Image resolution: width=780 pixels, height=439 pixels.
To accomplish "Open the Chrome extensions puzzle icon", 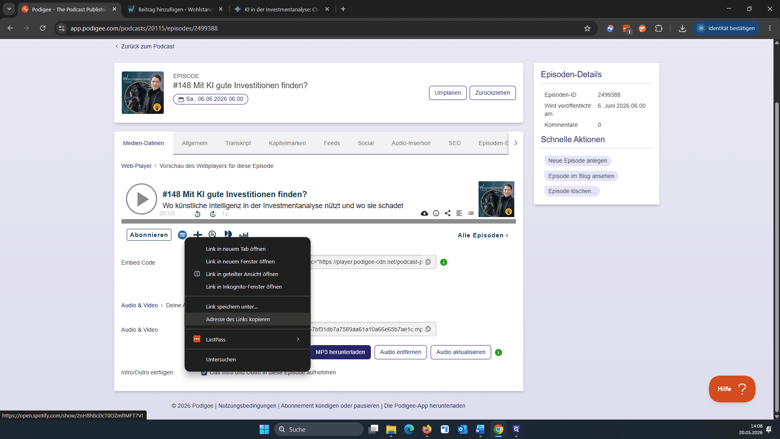I will click(x=659, y=28).
